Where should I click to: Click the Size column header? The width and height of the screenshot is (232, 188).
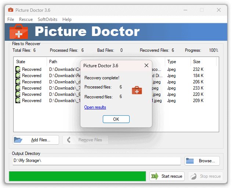point(203,62)
